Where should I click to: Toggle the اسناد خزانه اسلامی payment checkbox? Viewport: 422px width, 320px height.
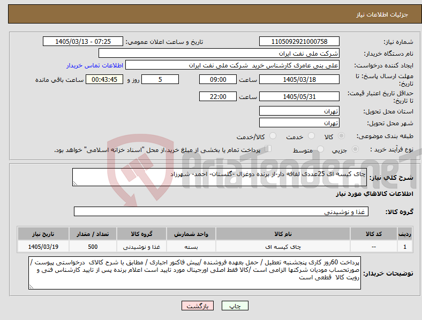pos(268,149)
